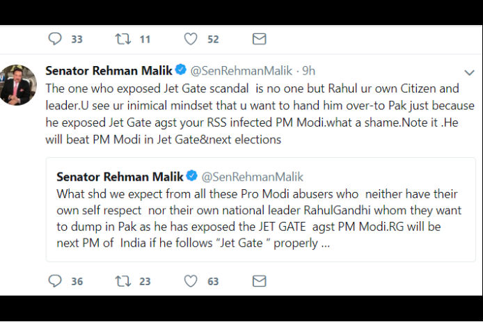Send upper tweet via direct message envelope
The width and height of the screenshot is (483, 322).
tap(260, 39)
